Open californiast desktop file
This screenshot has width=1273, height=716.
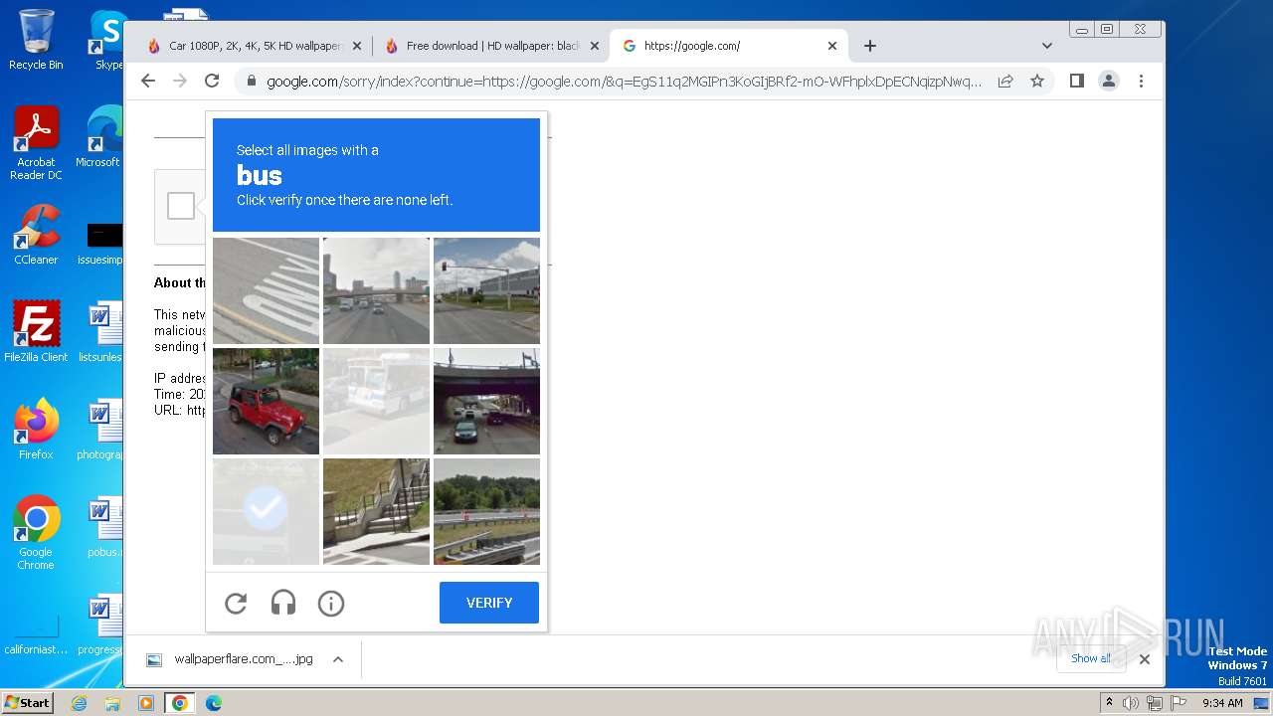coord(36,635)
